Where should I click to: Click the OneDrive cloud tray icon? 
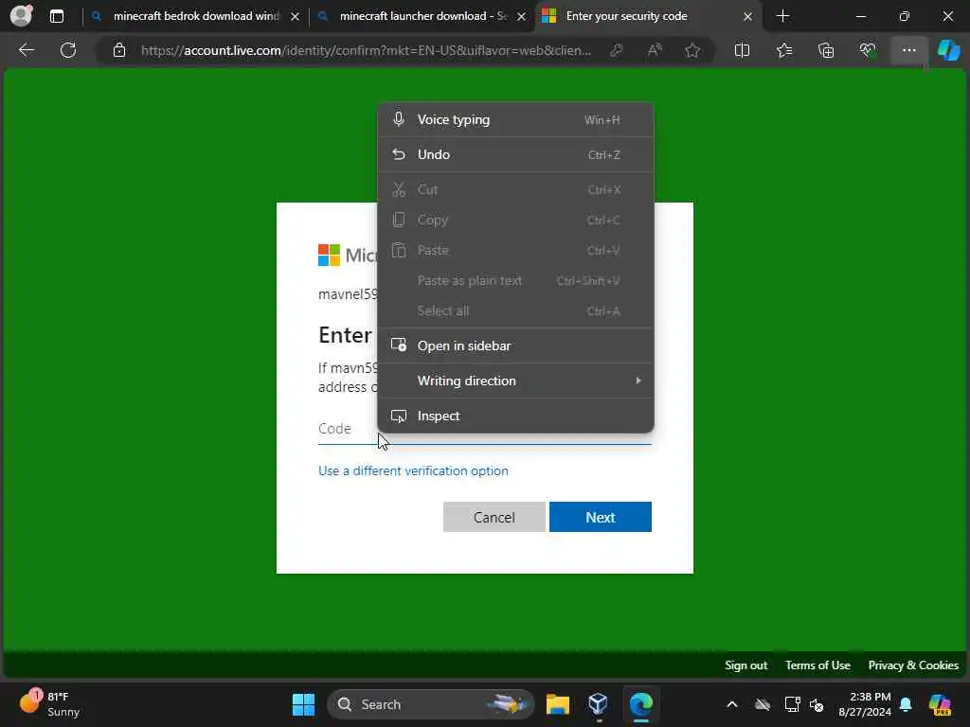coord(763,704)
